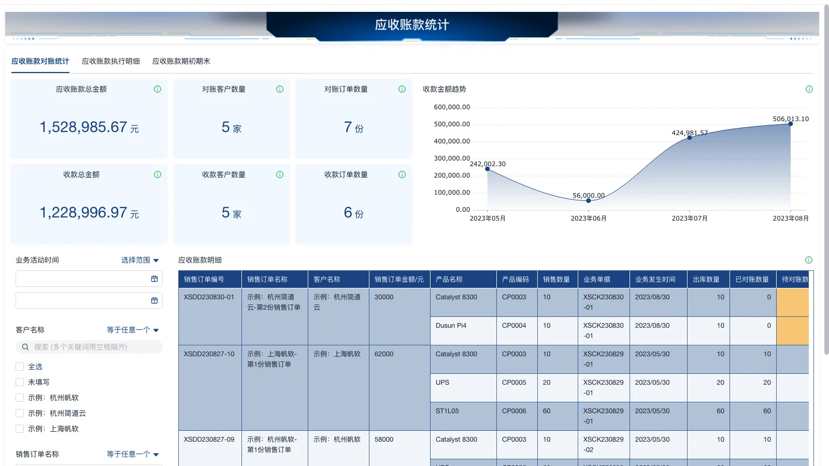Select the 示例：杭州帆软 customer checkbox
This screenshot has width=829, height=466.
coord(19,397)
